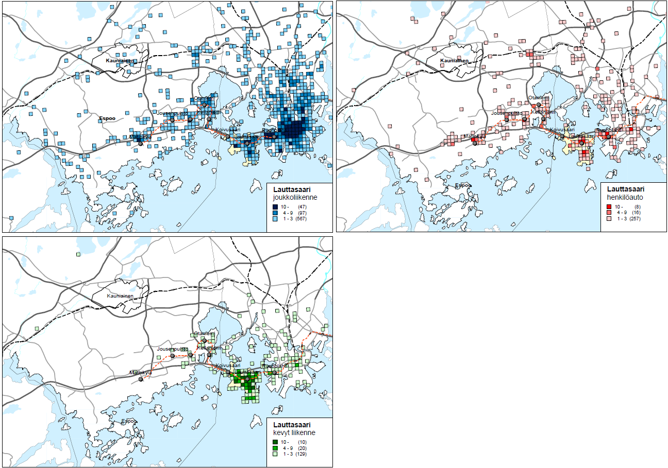Click the Keilaniemi station marker on the henkilöauto map

(543, 119)
